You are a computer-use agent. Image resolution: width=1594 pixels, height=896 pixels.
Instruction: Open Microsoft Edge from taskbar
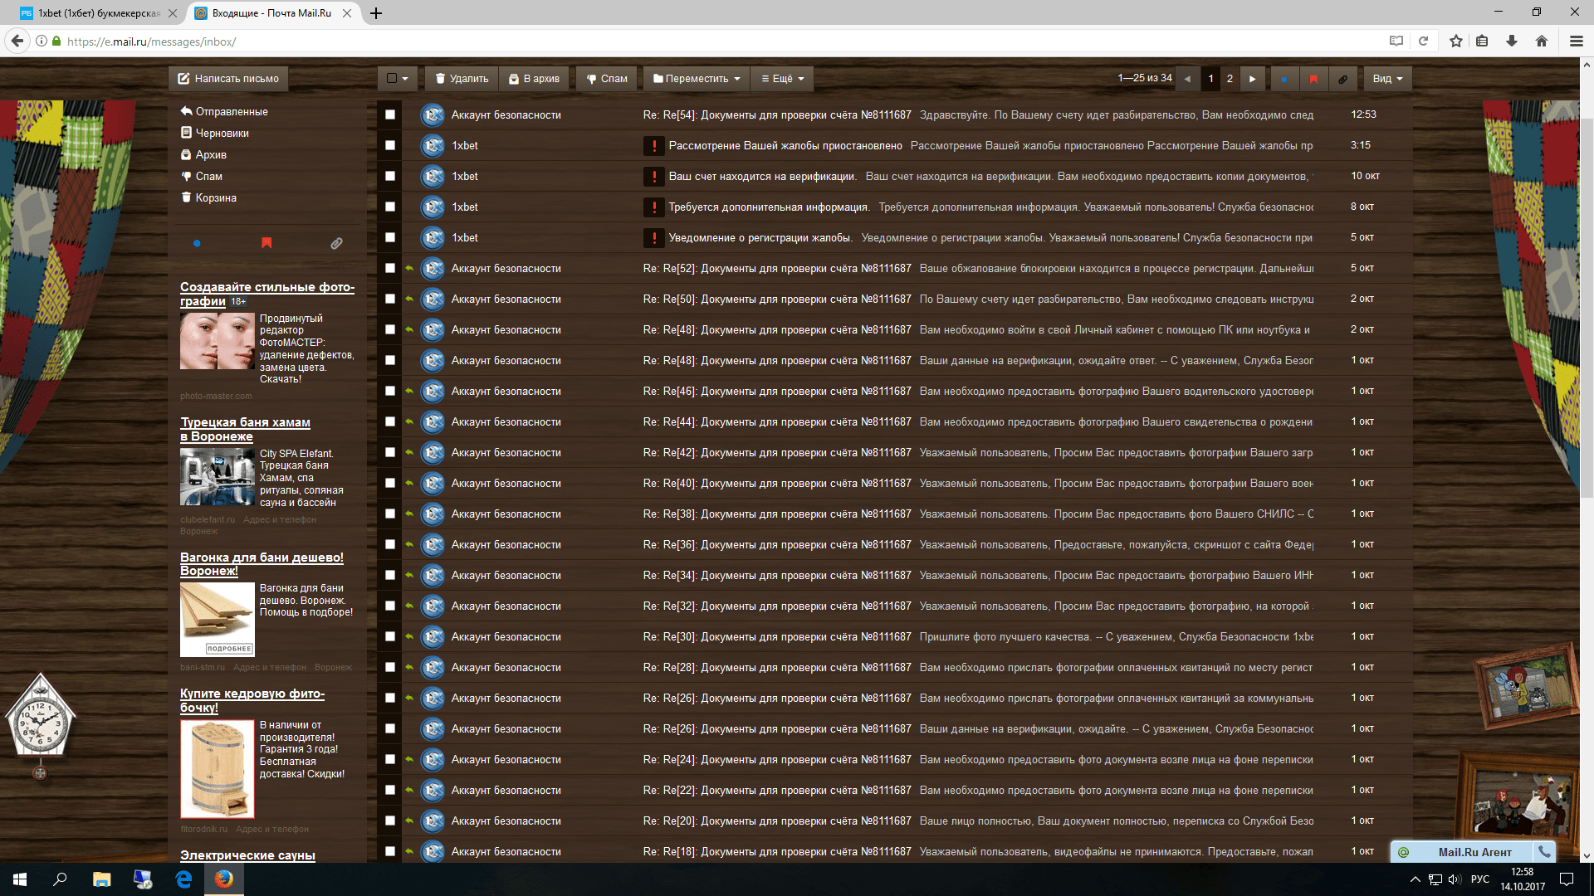[x=183, y=879]
